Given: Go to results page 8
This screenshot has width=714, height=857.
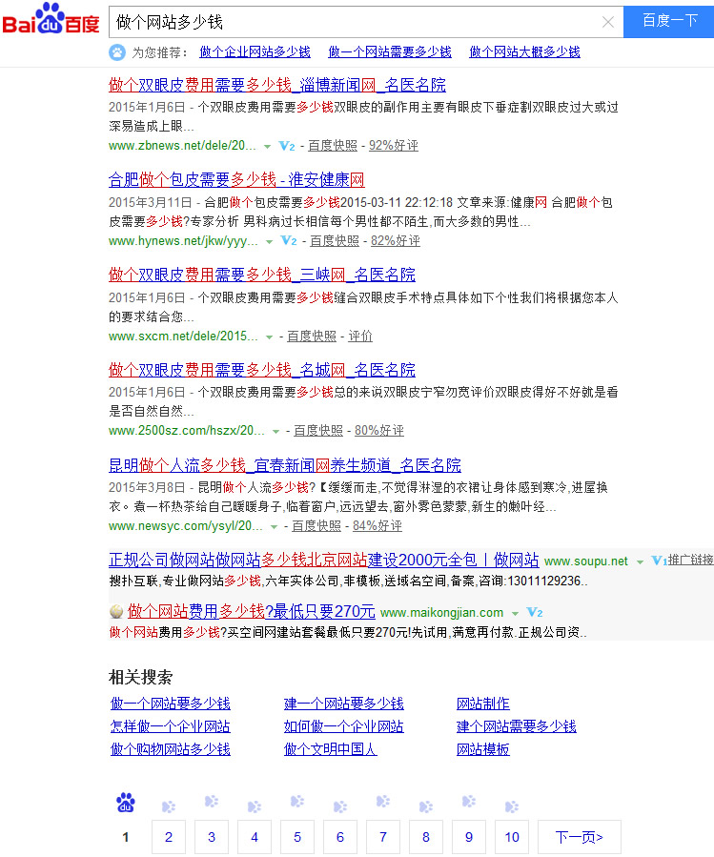Looking at the screenshot, I should tap(426, 837).
